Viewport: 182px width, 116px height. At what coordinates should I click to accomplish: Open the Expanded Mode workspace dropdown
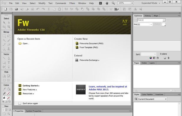pyautogui.click(x=151, y=3)
